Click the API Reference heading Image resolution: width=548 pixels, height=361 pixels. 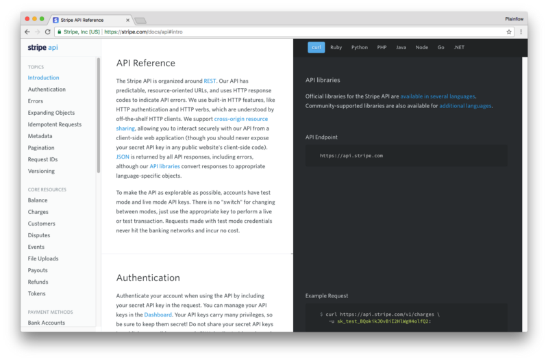tap(146, 63)
